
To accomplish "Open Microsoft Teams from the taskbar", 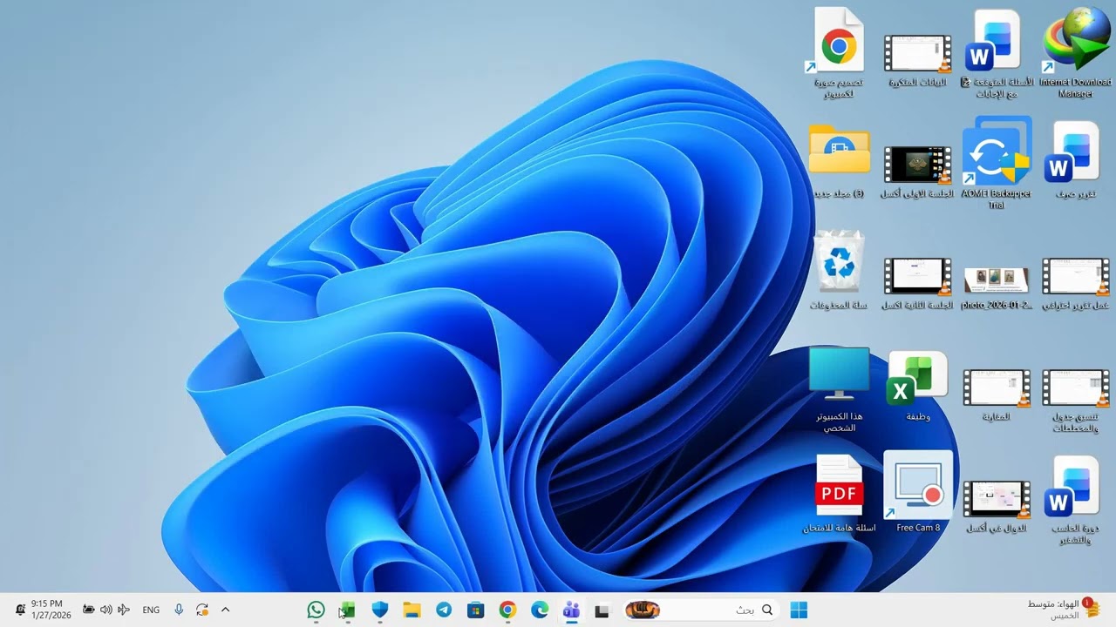I will click(x=572, y=610).
